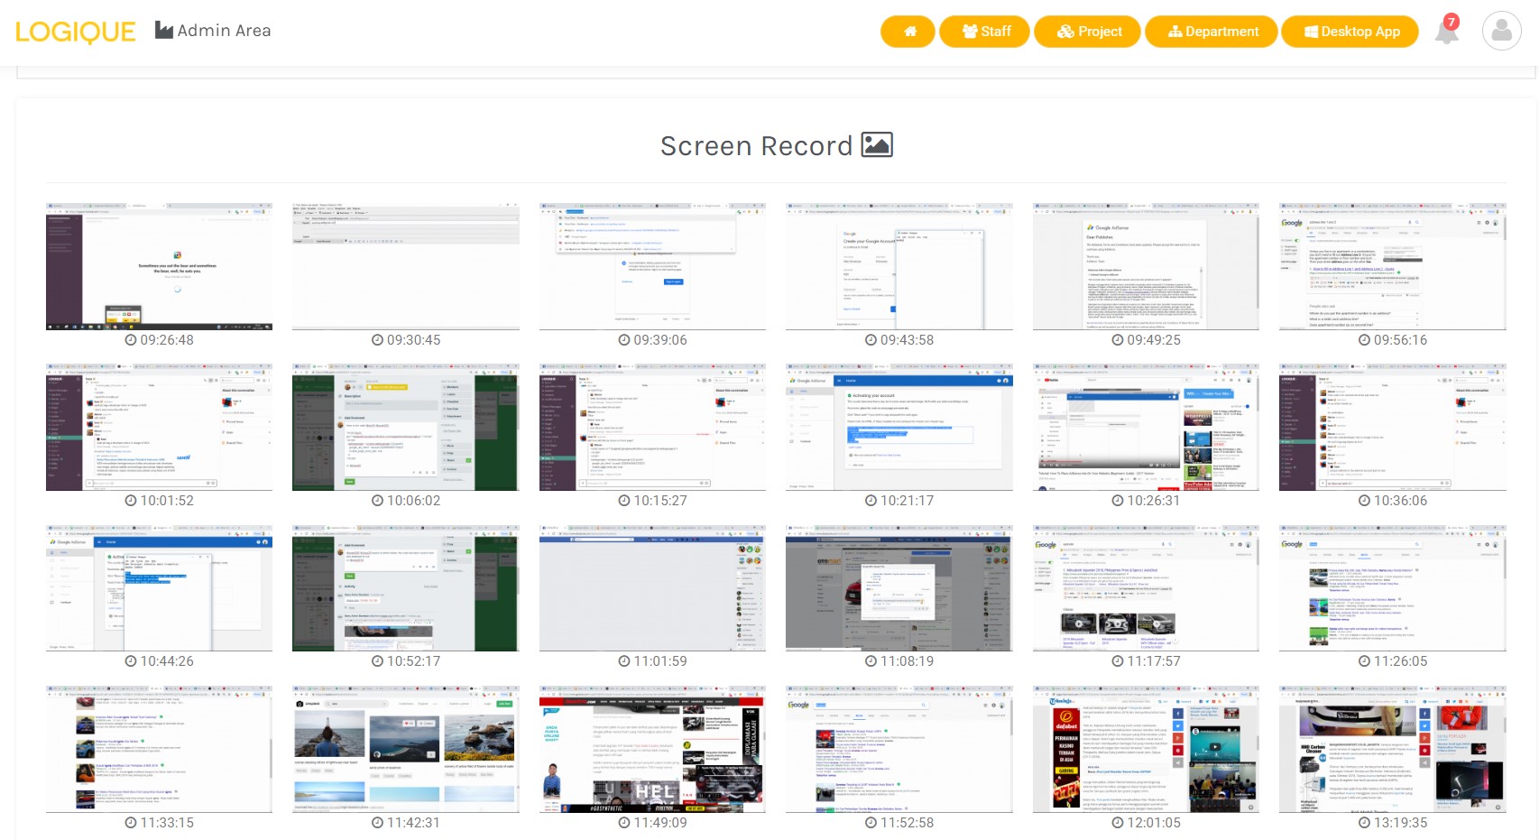1539x840 pixels.
Task: Select the 11:49:09 screenshot thumbnail
Action: click(652, 749)
